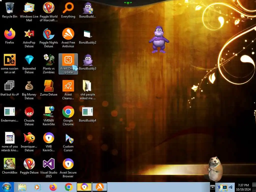Select the BonziBuddy4 desktop icon
256x192 pixels.
point(88,114)
